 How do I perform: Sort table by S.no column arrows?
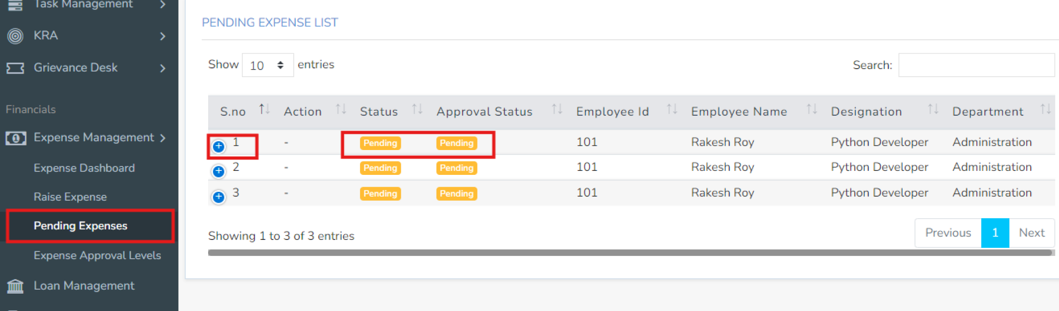[x=264, y=109]
